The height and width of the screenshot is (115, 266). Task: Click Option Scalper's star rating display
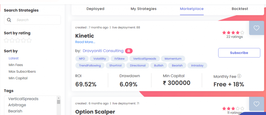(233, 109)
